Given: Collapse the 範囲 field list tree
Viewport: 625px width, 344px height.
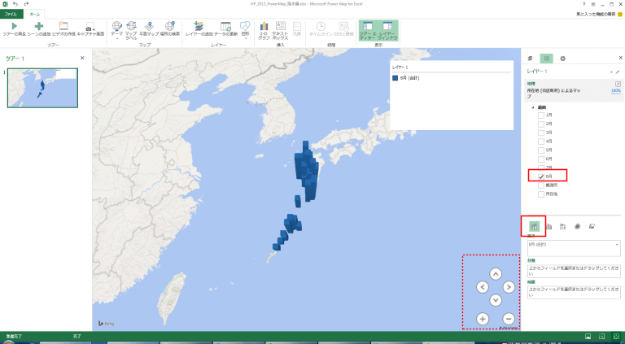Looking at the screenshot, I should [534, 107].
